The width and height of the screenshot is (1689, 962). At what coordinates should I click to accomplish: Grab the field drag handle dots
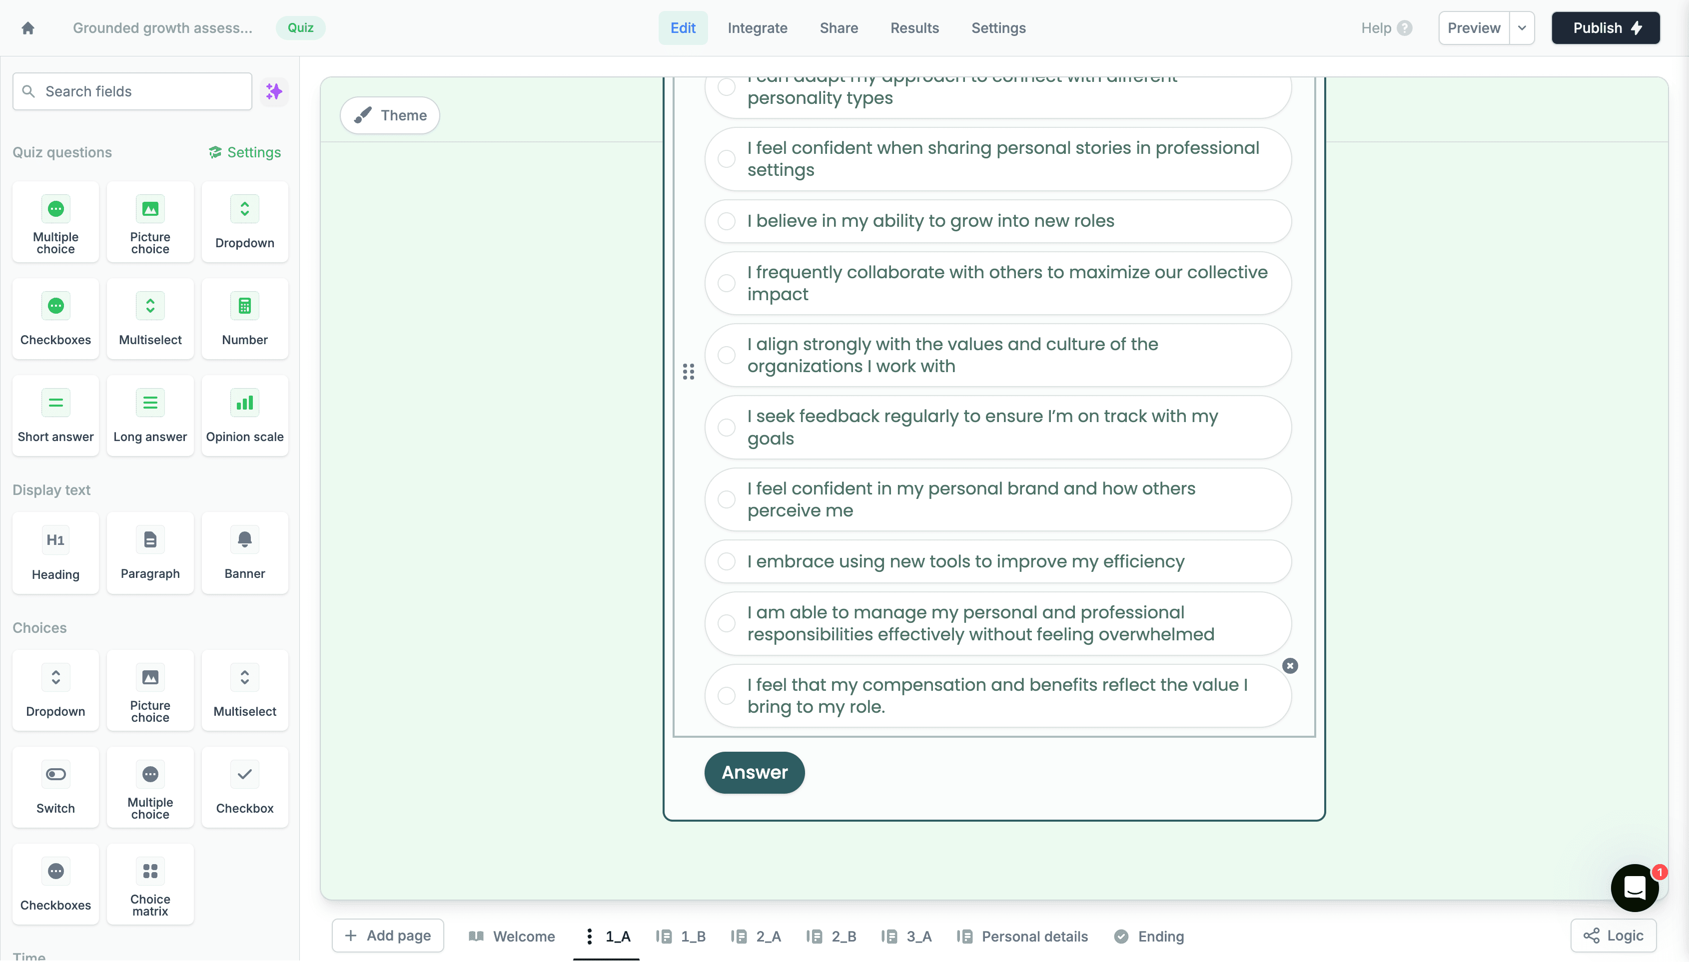(689, 371)
